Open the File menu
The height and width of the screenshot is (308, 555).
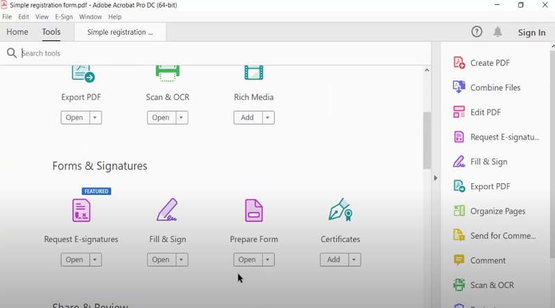7,17
